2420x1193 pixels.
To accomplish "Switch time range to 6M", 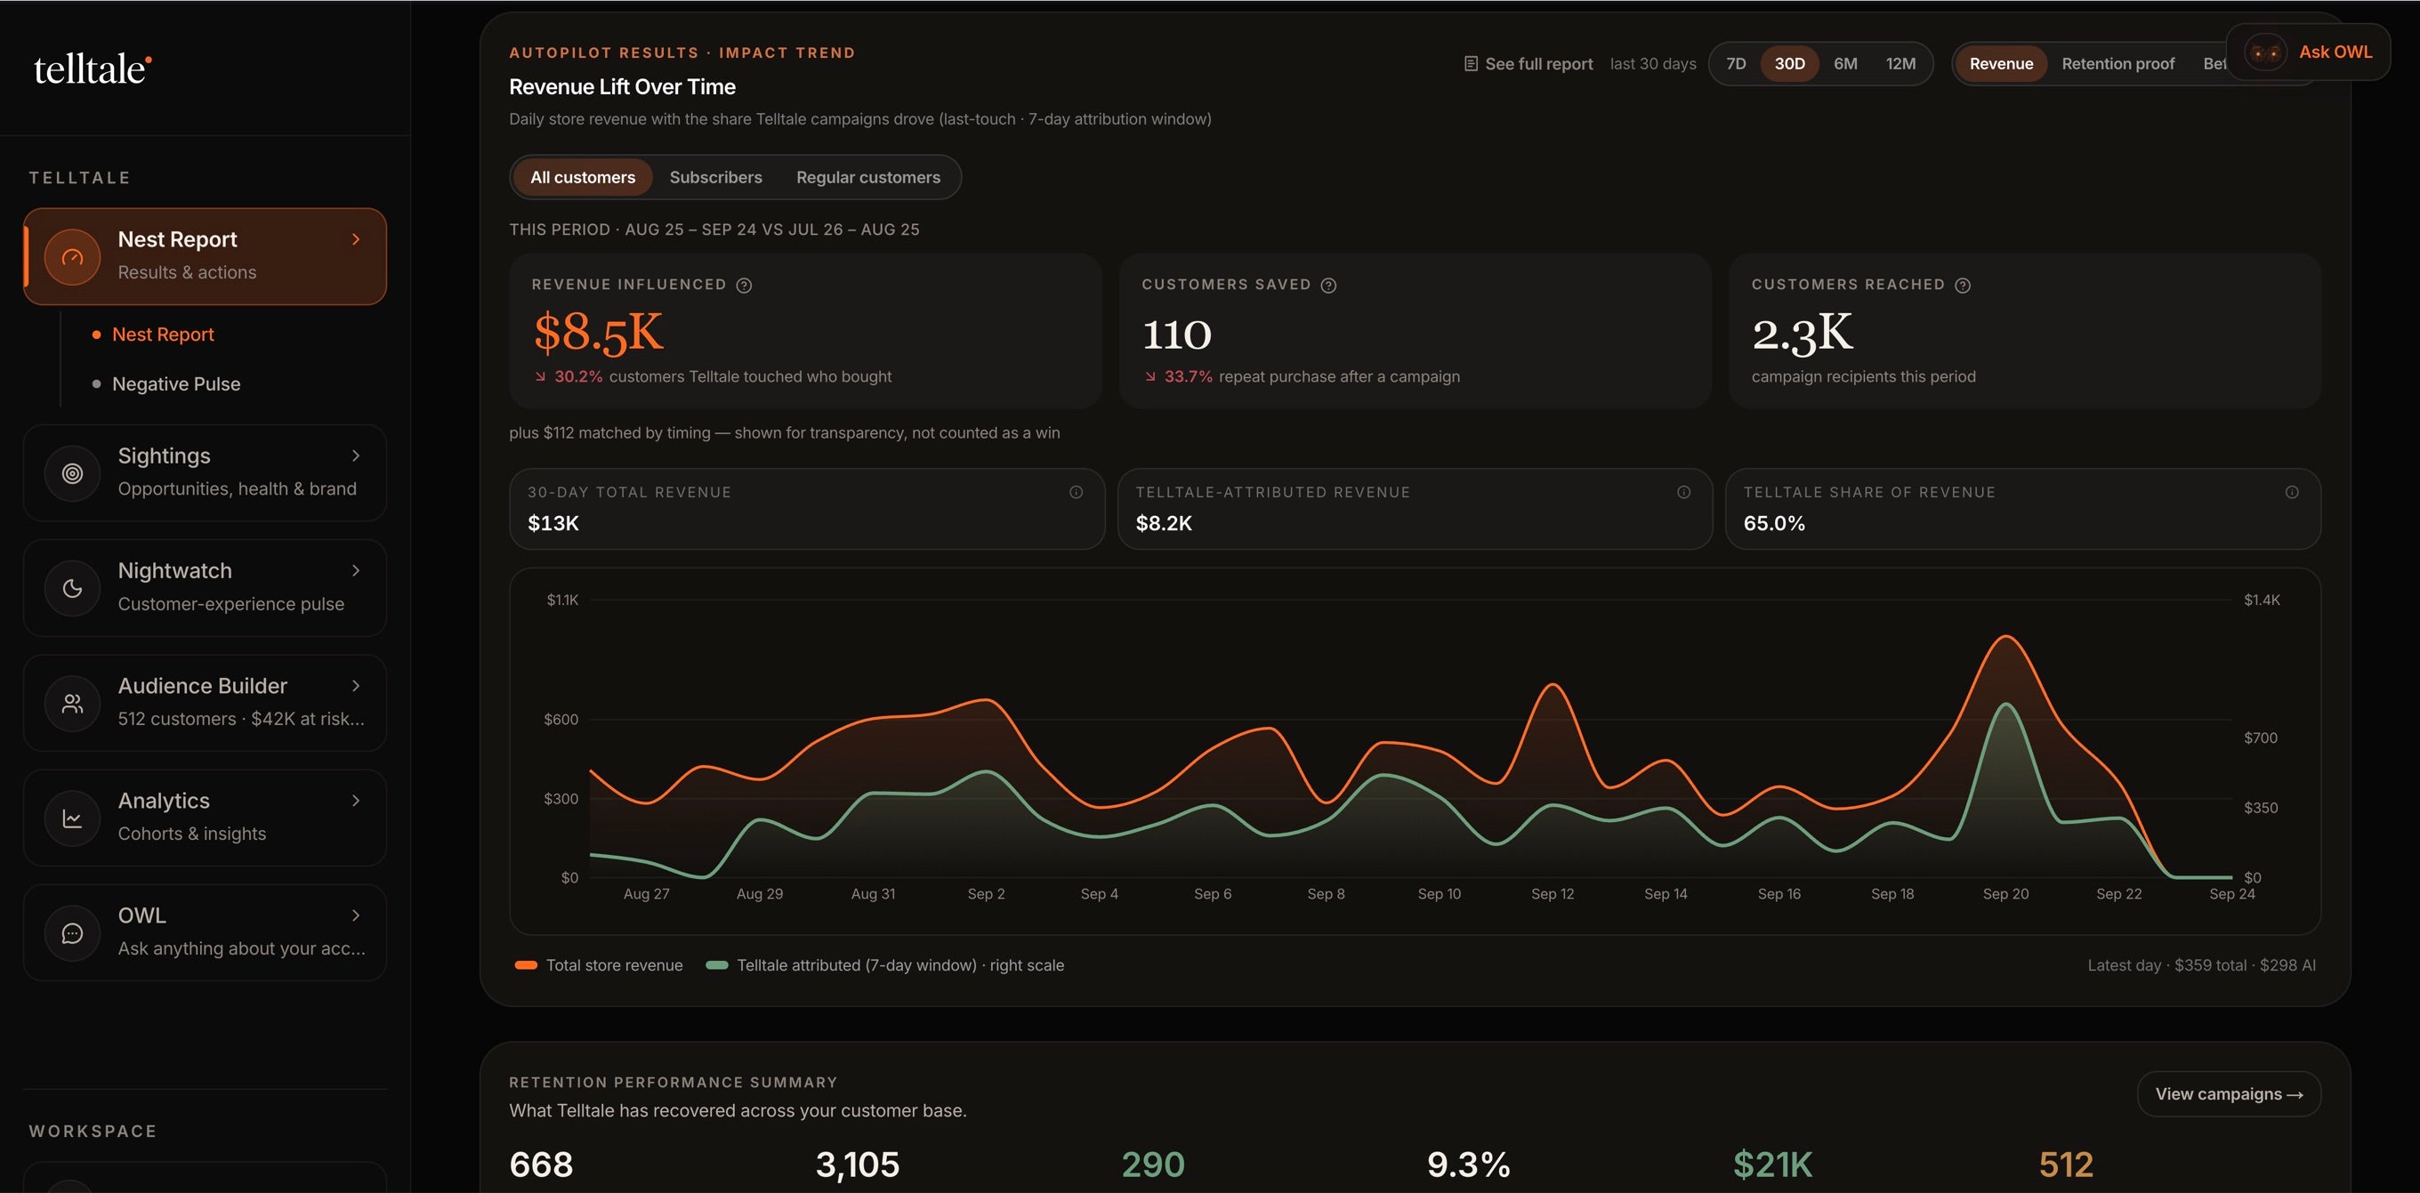I will [x=1846, y=64].
